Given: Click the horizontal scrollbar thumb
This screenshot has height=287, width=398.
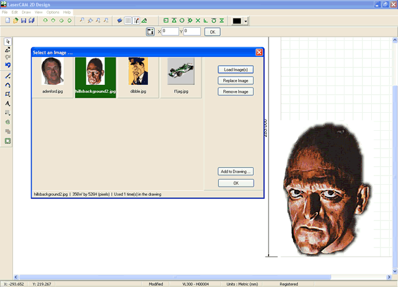Looking at the screenshot, I should point(175,277).
